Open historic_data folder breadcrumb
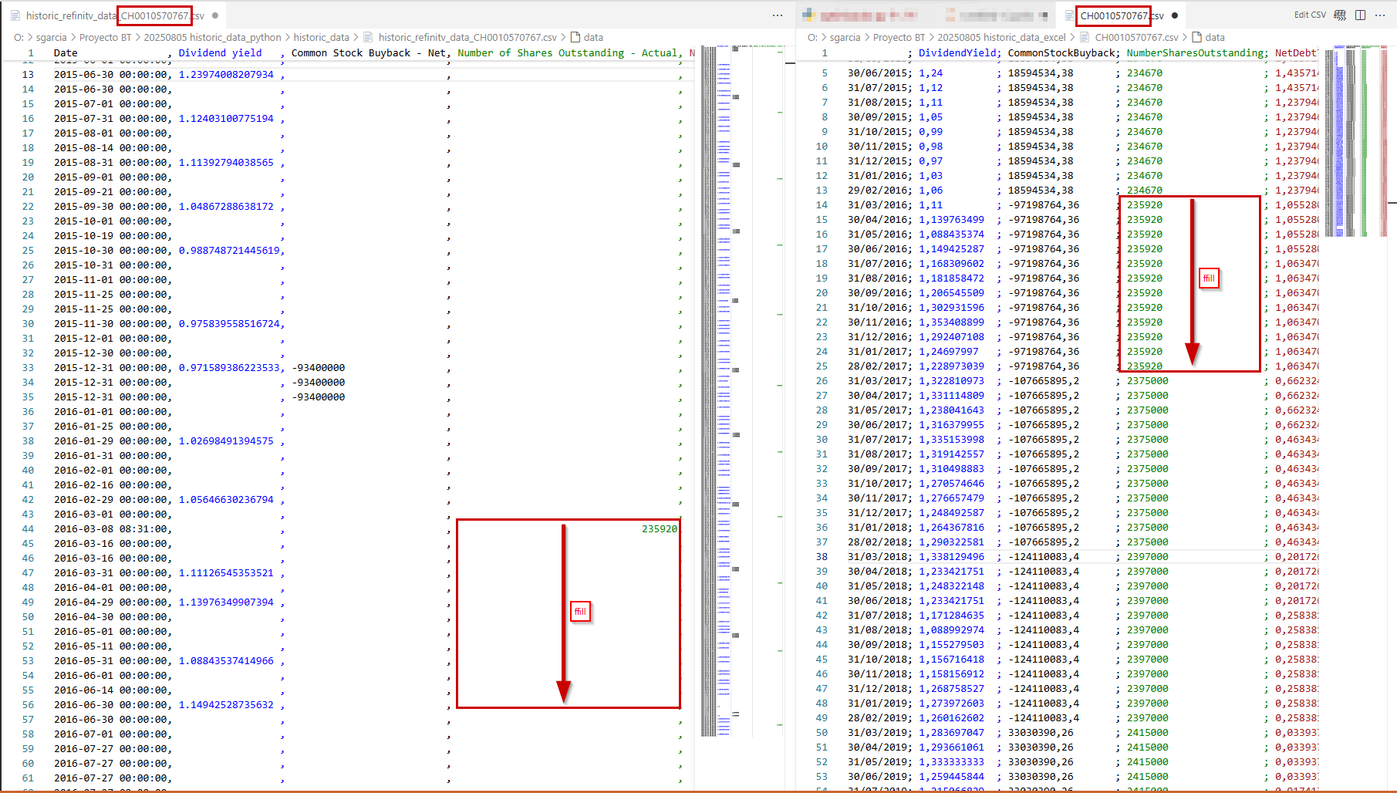Screen dimensions: 1397x793 [x=322, y=37]
